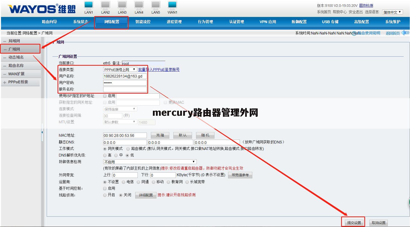Focus the 上行 bandwidth input field

pyautogui.click(x=125, y=175)
